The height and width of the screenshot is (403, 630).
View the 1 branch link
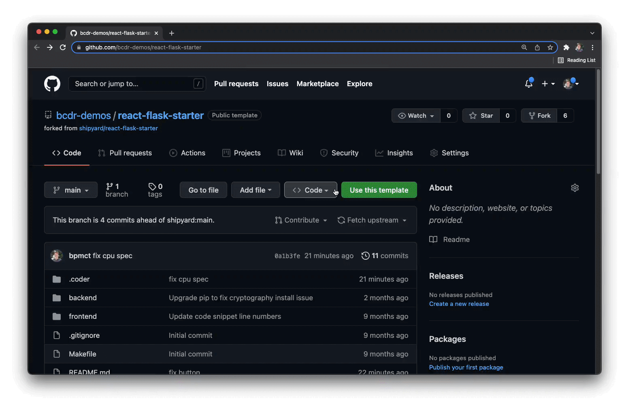coord(117,190)
